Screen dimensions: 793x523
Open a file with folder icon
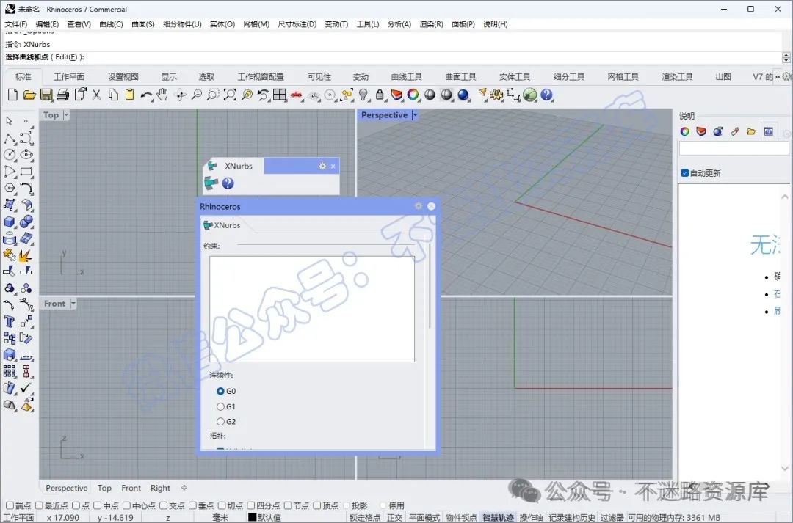tap(30, 95)
